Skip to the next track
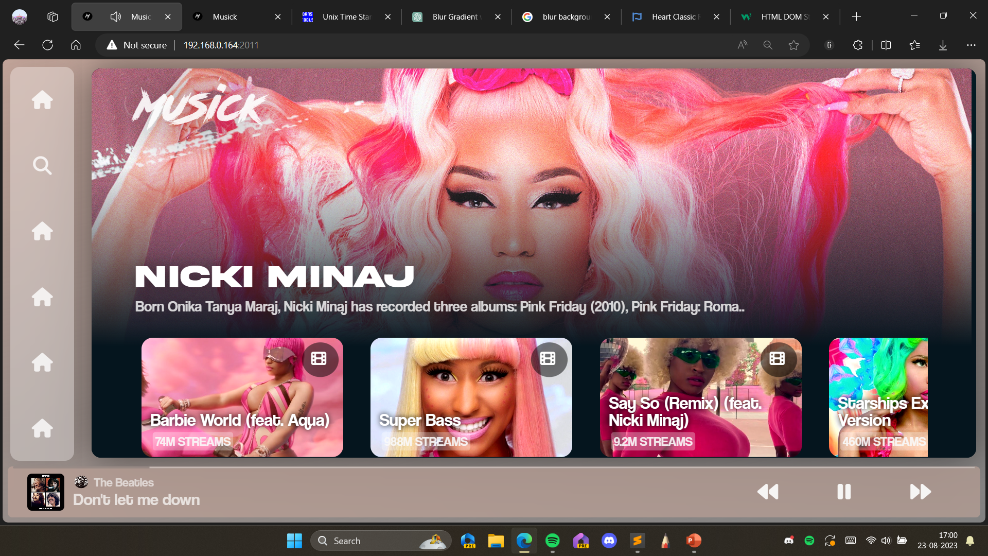Viewport: 988px width, 556px height. click(920, 492)
